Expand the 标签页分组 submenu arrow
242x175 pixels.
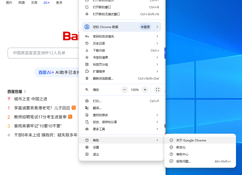tap(157, 64)
